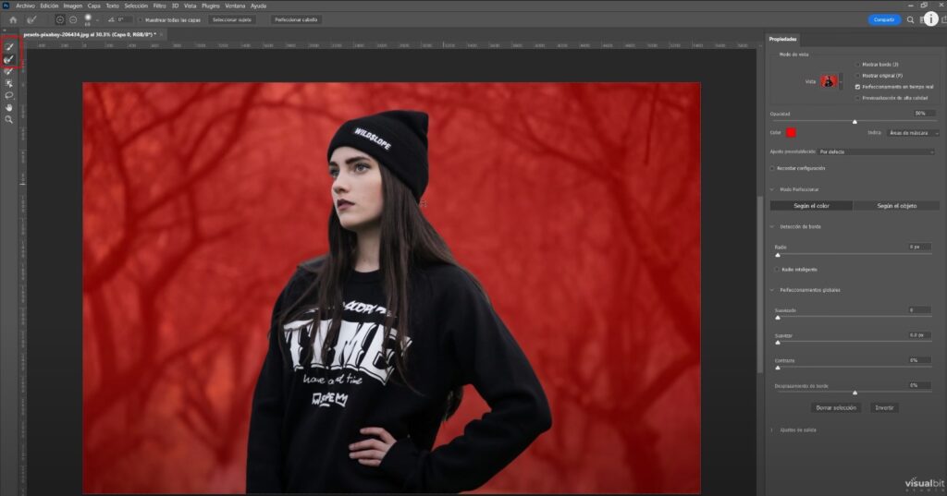Open the Indica dropdown Áreas de máscara
This screenshot has height=496, width=947.
pos(910,133)
